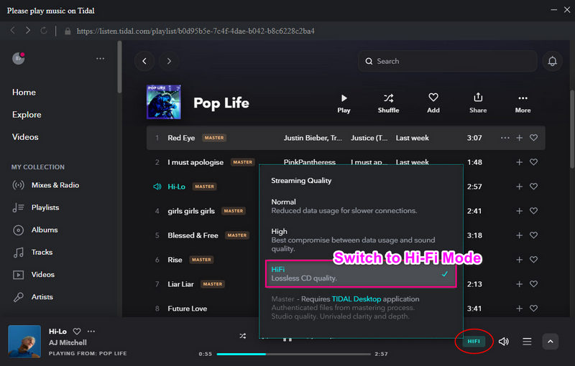Open Albums in My Collection
The image size is (575, 366).
(35, 230)
